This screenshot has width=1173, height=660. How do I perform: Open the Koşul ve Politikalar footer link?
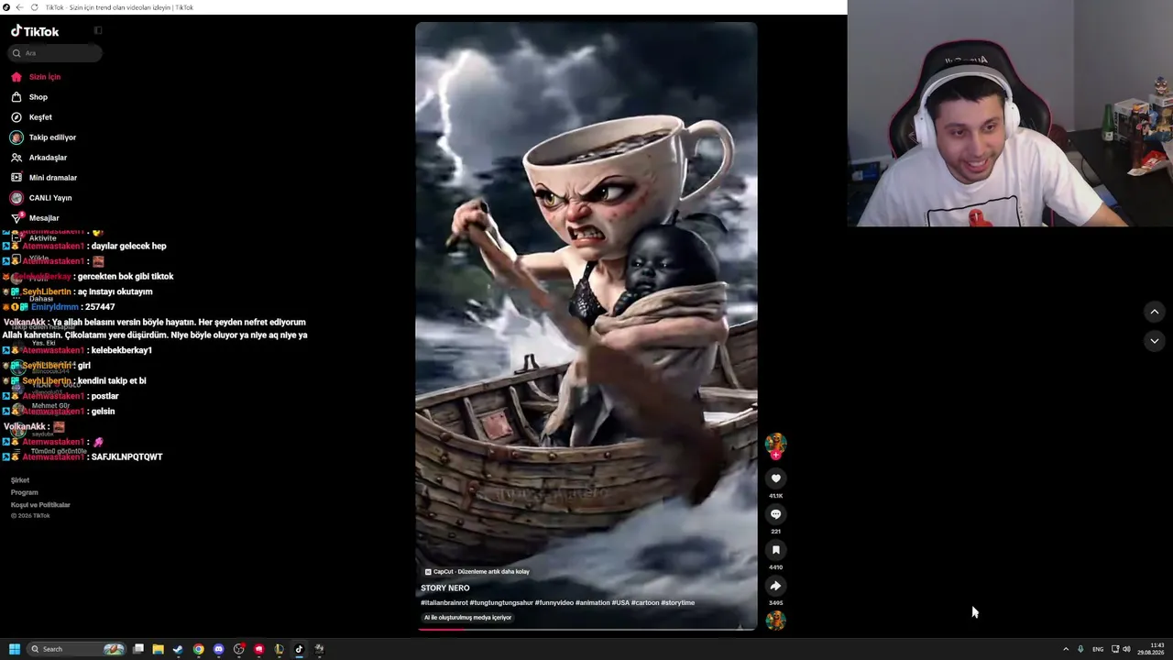tap(40, 505)
